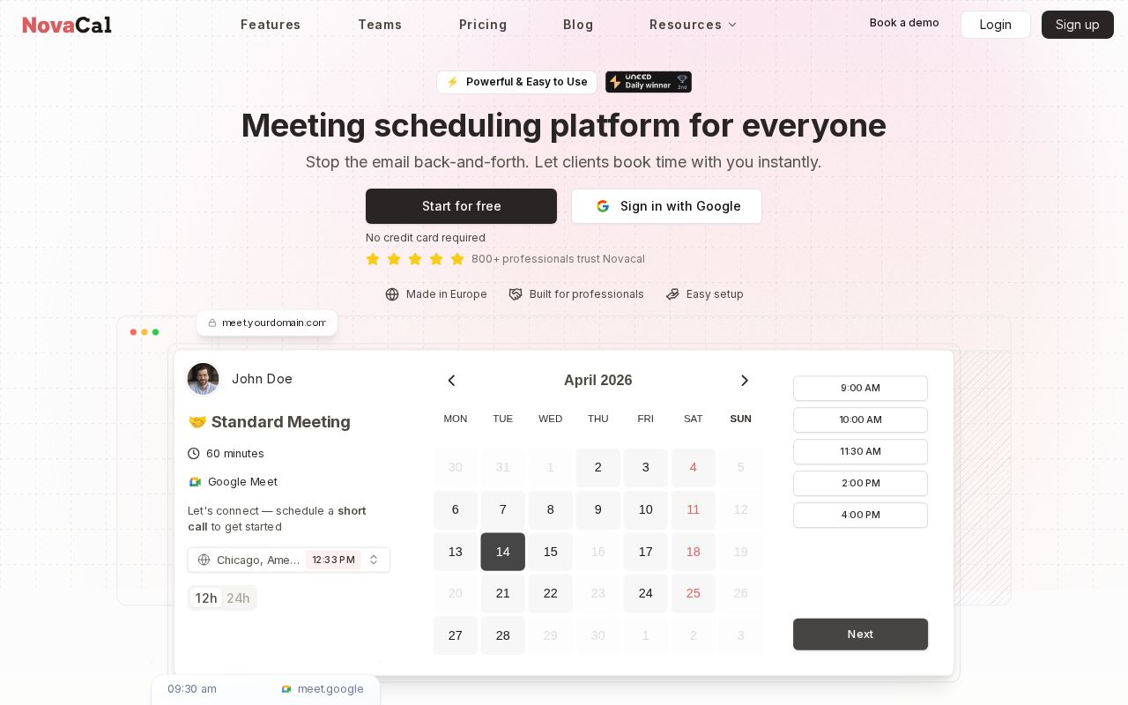Click the Google Meet icon
This screenshot has width=1128, height=705.
coord(195,482)
